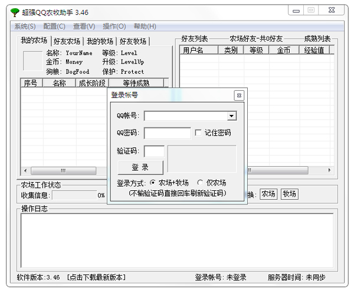Switch to the 我的农场 tab
The height and width of the screenshot is (291, 354).
34,41
